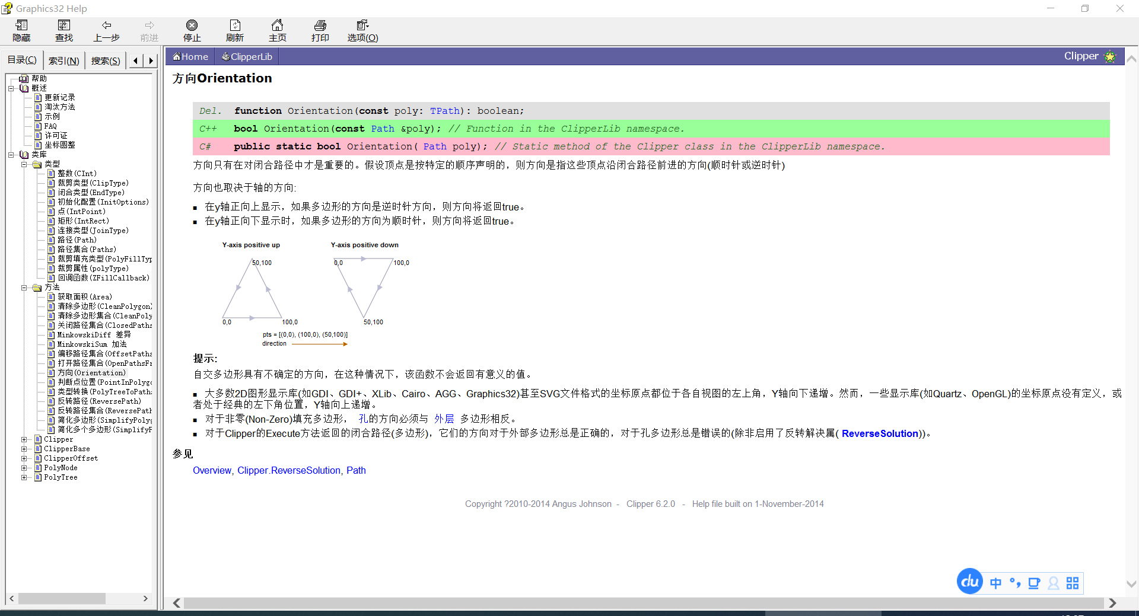Viewport: 1139px width, 616px height.
Task: Switch to the 搜索(S) tab
Action: point(104,60)
